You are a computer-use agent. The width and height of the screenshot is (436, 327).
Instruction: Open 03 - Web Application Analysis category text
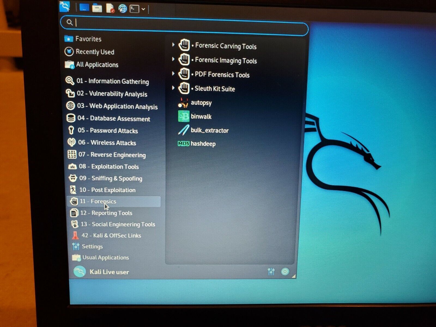point(117,106)
